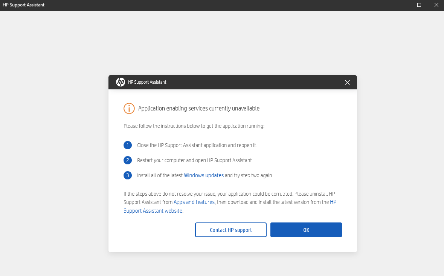This screenshot has width=444, height=276.
Task: Minimize the HP Support Assistant window
Action: pos(401,5)
